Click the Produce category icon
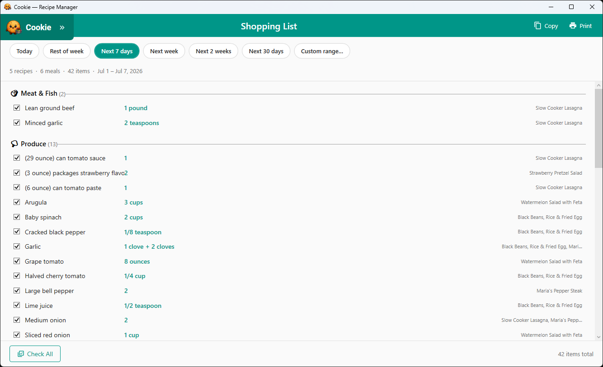 pyautogui.click(x=14, y=144)
